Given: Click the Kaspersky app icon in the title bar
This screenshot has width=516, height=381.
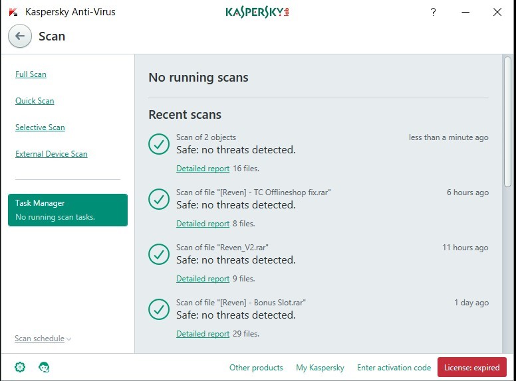Looking at the screenshot, I should [13, 12].
